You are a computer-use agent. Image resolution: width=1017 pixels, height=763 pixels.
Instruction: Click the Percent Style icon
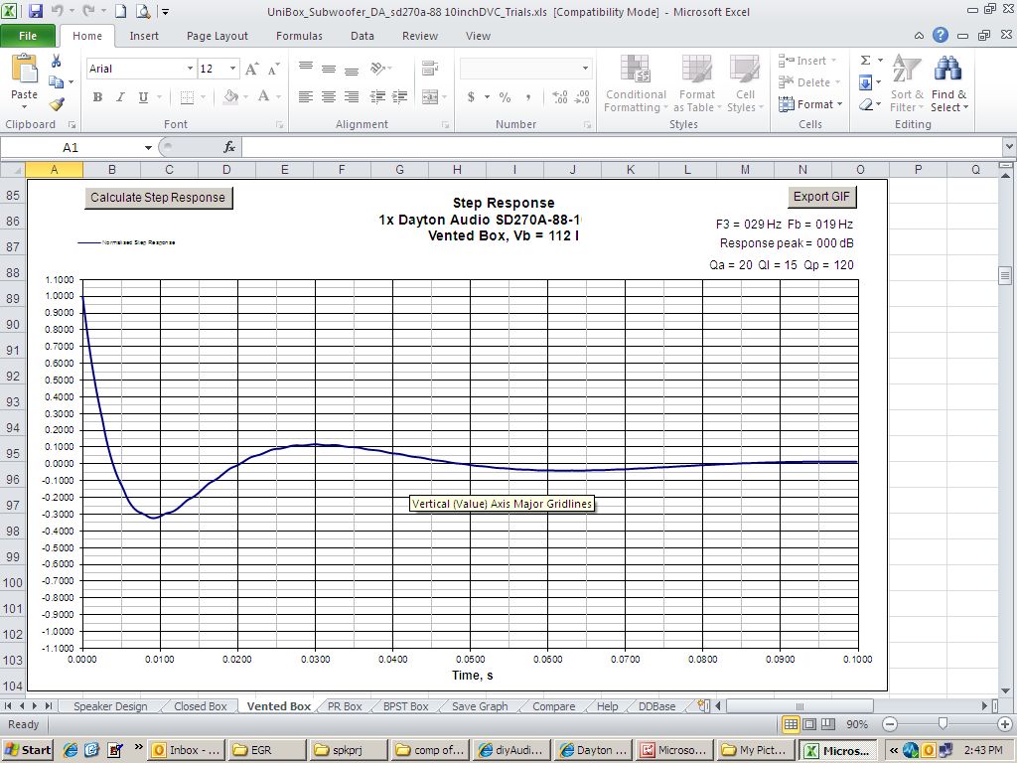(506, 97)
